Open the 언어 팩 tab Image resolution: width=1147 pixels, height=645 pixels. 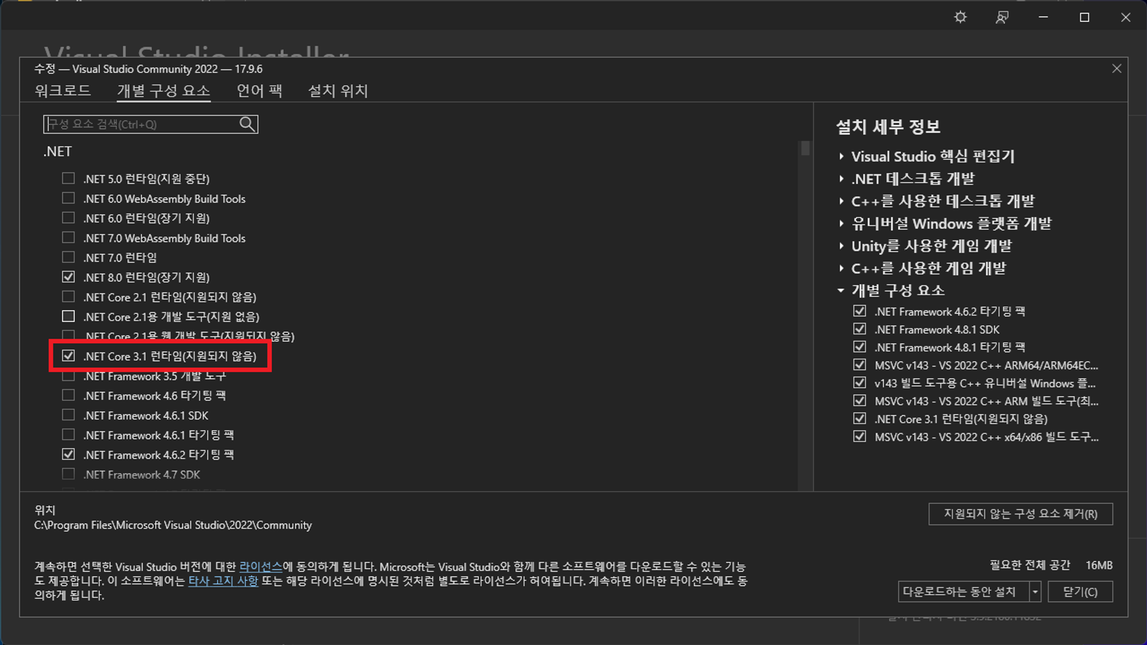[x=259, y=91]
